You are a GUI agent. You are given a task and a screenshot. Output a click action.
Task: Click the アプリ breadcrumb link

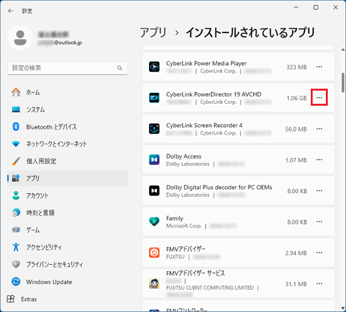coord(153,33)
